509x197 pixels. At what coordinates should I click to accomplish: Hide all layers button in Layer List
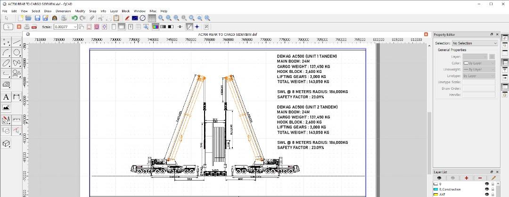[452, 178]
